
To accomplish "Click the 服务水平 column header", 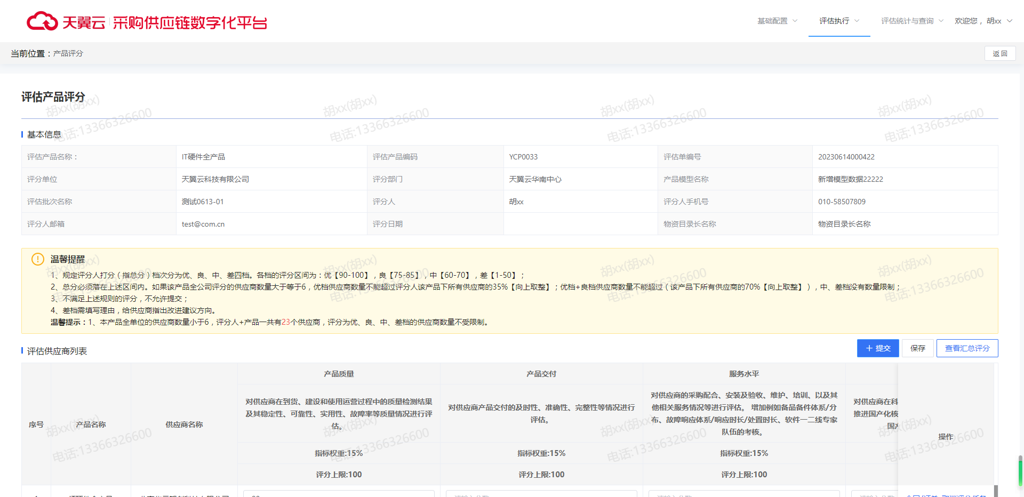I will (744, 374).
